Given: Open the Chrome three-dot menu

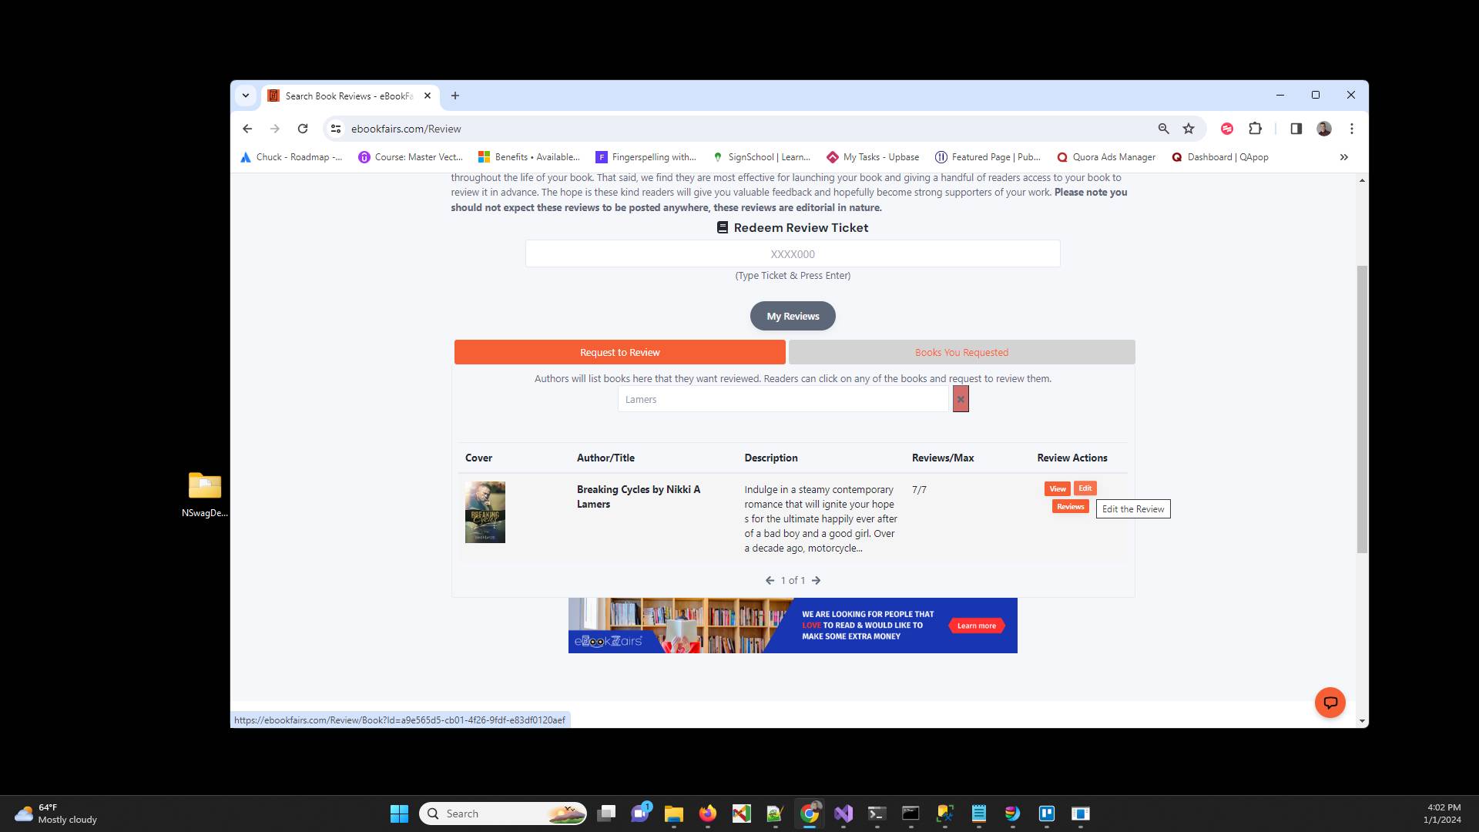Looking at the screenshot, I should 1352,129.
